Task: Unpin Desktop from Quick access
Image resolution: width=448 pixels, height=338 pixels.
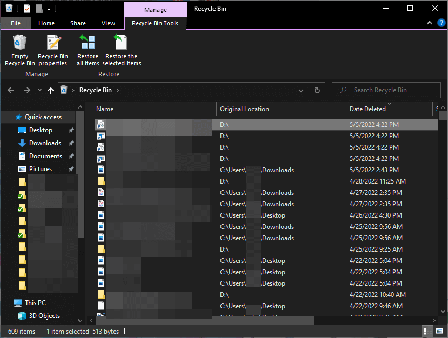Action: pyautogui.click(x=71, y=130)
